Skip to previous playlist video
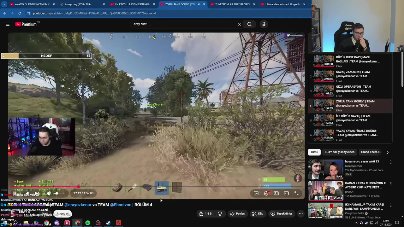The height and width of the screenshot is (227, 404). coord(27,193)
